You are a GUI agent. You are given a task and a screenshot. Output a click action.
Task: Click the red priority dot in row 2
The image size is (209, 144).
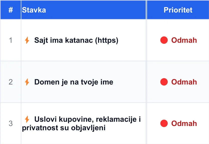point(164,82)
